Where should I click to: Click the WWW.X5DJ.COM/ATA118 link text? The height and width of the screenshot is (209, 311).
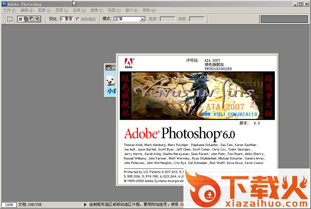[230, 114]
